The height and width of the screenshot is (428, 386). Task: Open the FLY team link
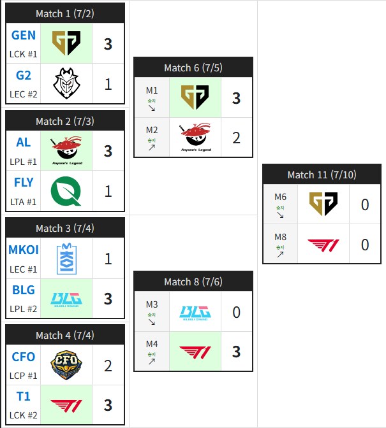pos(24,182)
